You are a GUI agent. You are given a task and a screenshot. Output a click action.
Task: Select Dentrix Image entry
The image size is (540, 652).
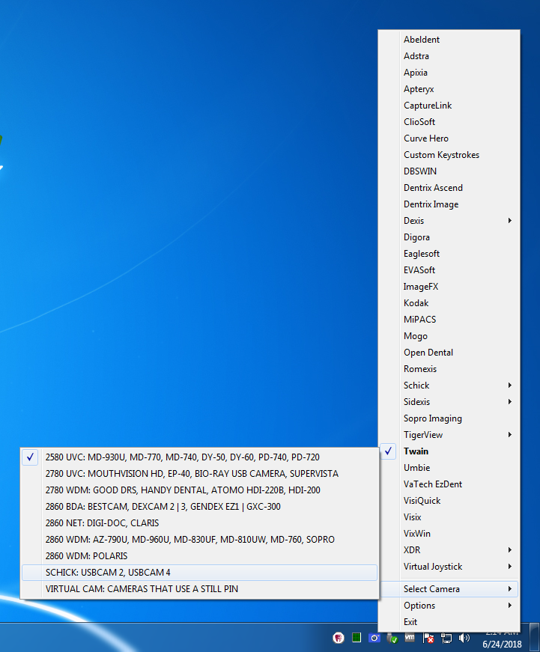click(449, 204)
